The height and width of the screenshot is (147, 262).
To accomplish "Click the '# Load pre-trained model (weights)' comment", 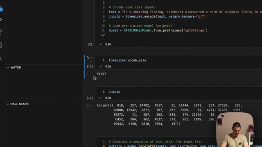I will click(x=140, y=26).
